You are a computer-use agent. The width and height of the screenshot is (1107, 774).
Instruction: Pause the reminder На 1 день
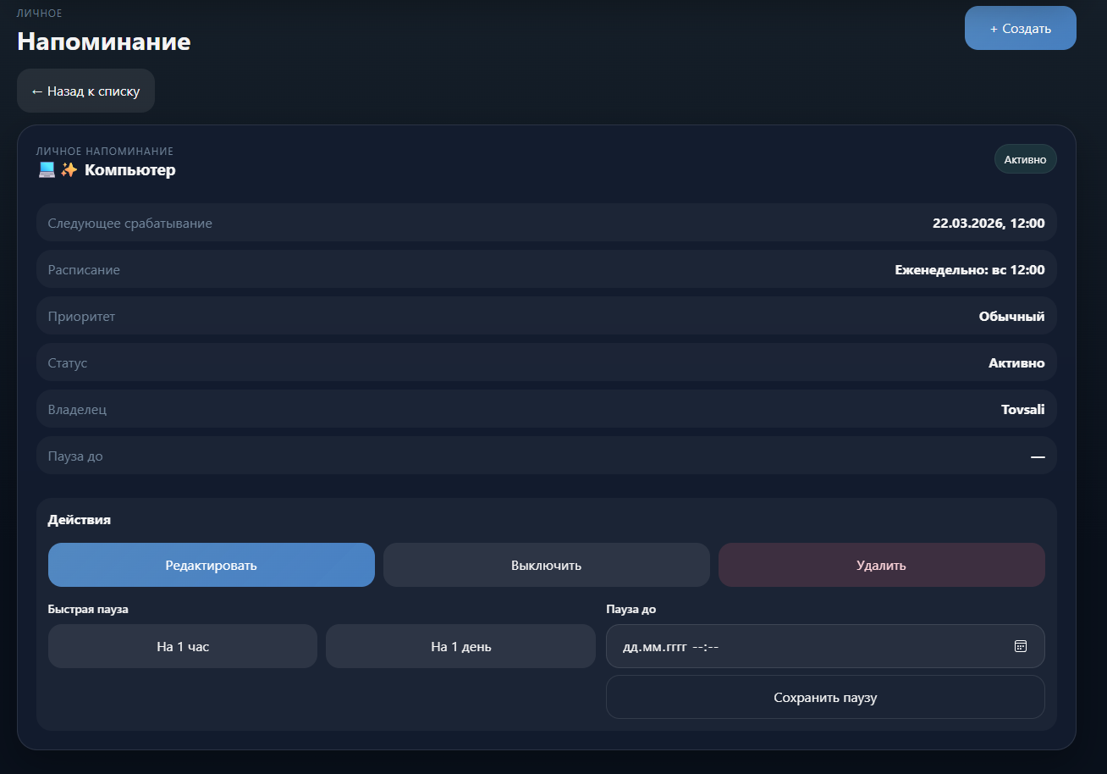(460, 646)
